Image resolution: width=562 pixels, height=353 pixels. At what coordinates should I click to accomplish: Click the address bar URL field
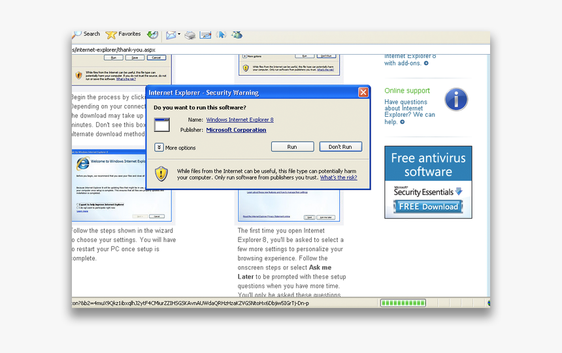coord(280,50)
